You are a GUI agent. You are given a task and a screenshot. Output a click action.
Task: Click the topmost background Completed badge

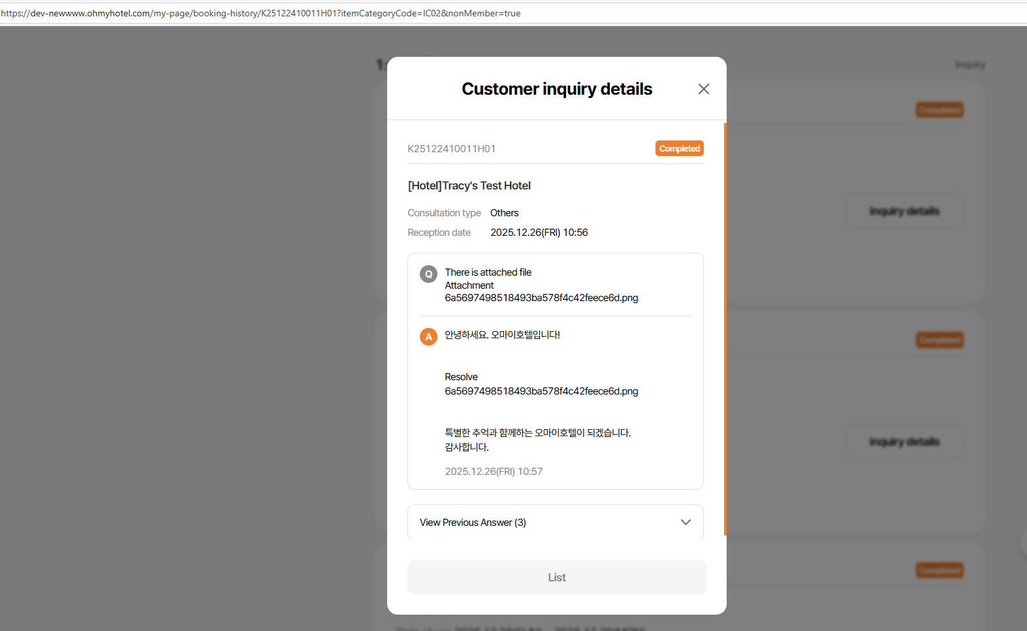coord(940,110)
